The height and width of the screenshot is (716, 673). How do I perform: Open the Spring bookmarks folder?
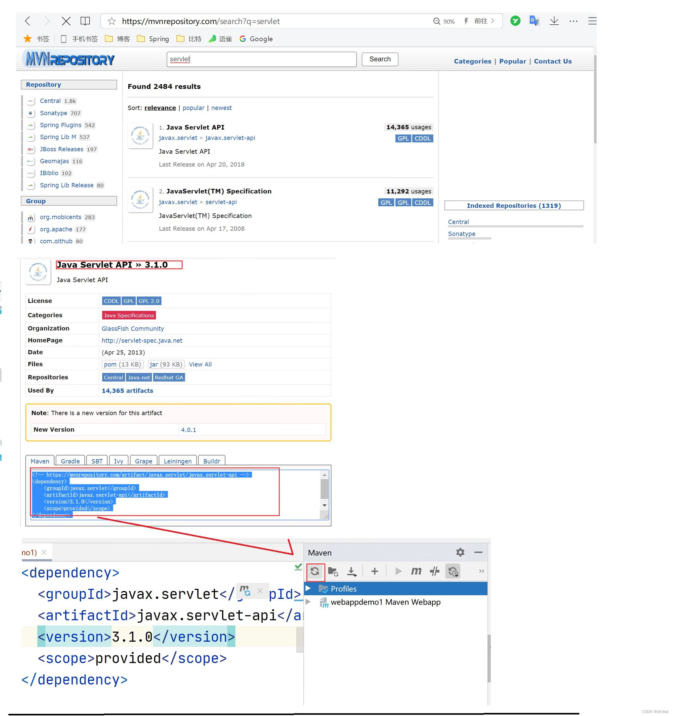tap(153, 38)
